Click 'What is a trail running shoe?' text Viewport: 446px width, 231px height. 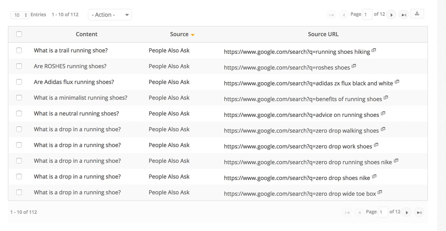tap(71, 50)
